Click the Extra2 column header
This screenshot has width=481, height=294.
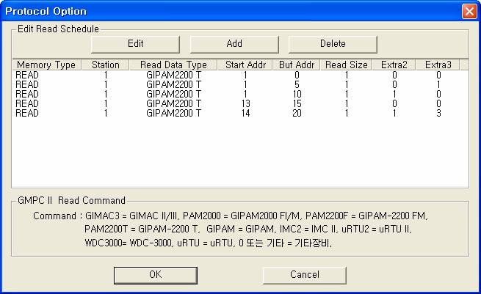coord(394,65)
